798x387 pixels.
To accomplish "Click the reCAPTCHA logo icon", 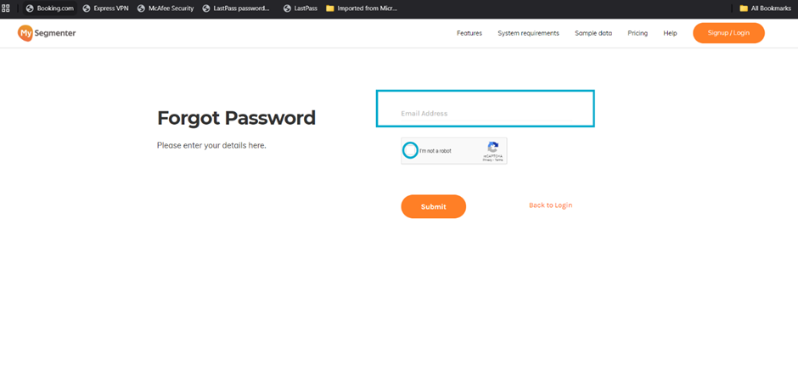I will [x=493, y=147].
